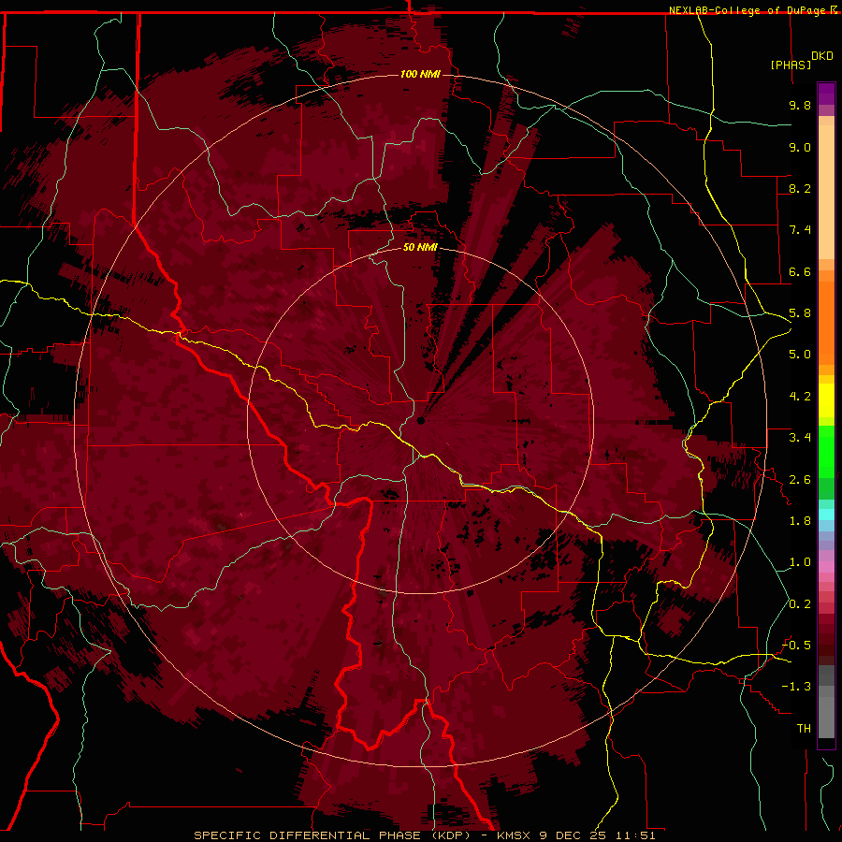Click the 3.4 value on color scale
This screenshot has height=842, width=842.
click(800, 438)
